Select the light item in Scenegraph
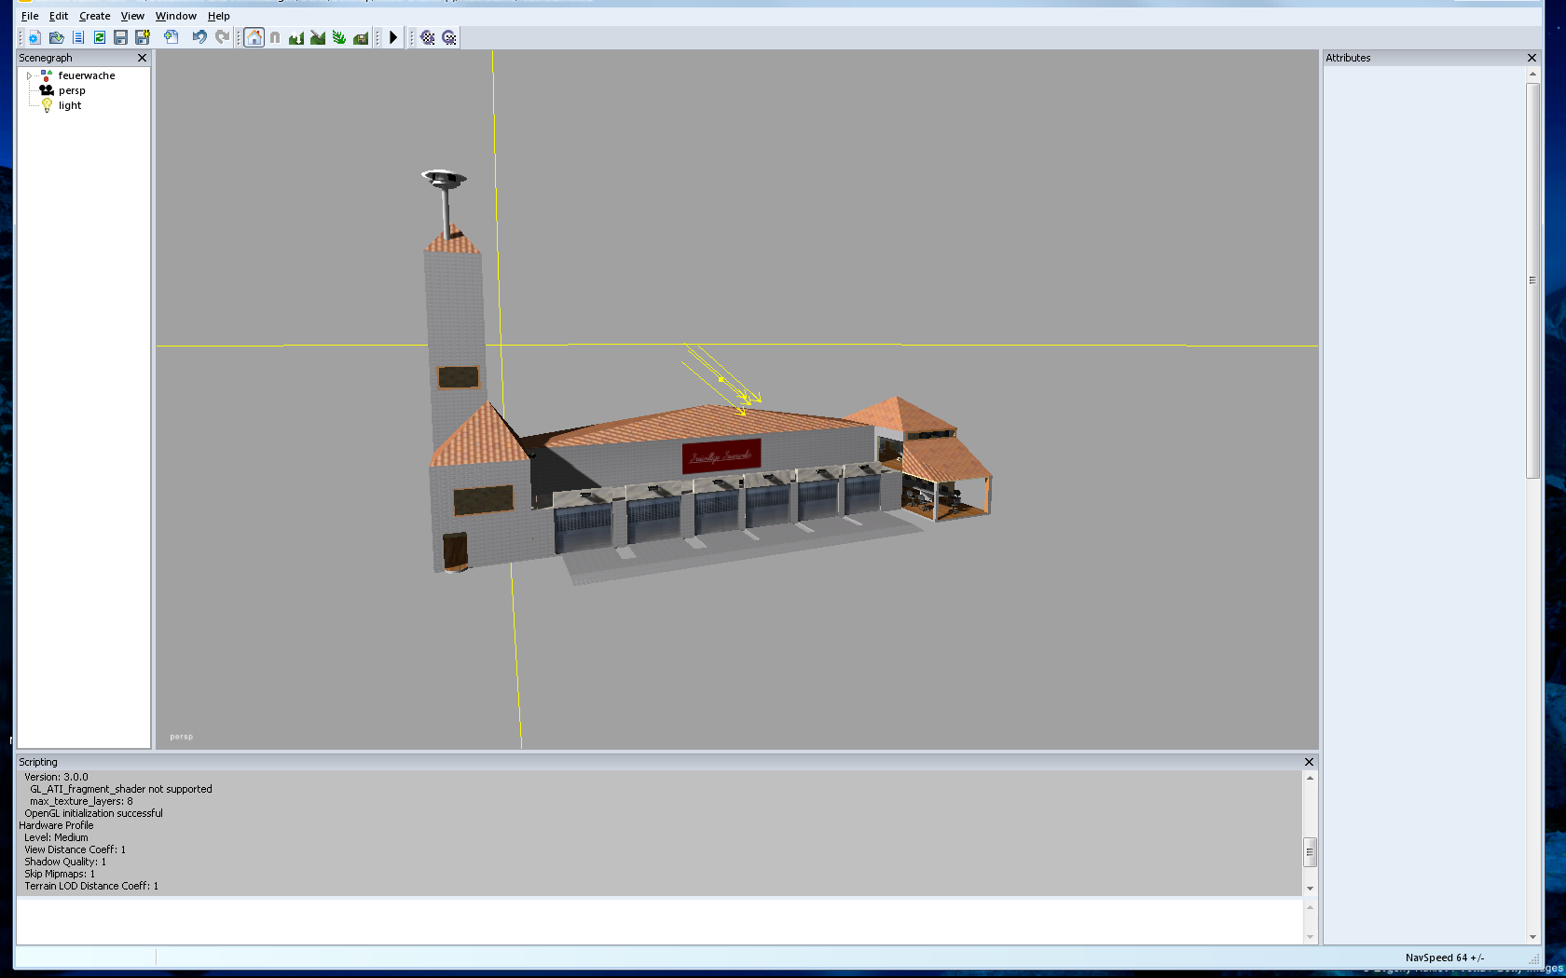Viewport: 1566px width, 978px height. tap(70, 105)
